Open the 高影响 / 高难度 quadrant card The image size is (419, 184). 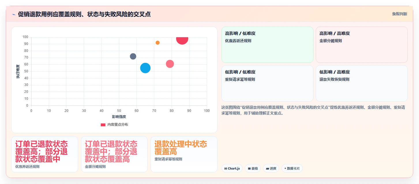coord(362,45)
